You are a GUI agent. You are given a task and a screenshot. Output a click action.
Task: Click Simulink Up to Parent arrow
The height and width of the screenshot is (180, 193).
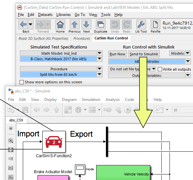click(57, 110)
